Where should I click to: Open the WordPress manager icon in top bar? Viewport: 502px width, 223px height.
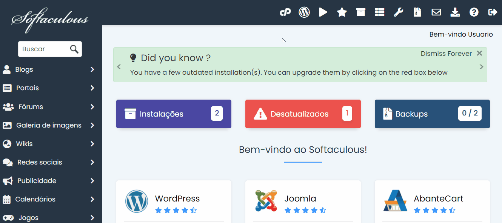(304, 12)
